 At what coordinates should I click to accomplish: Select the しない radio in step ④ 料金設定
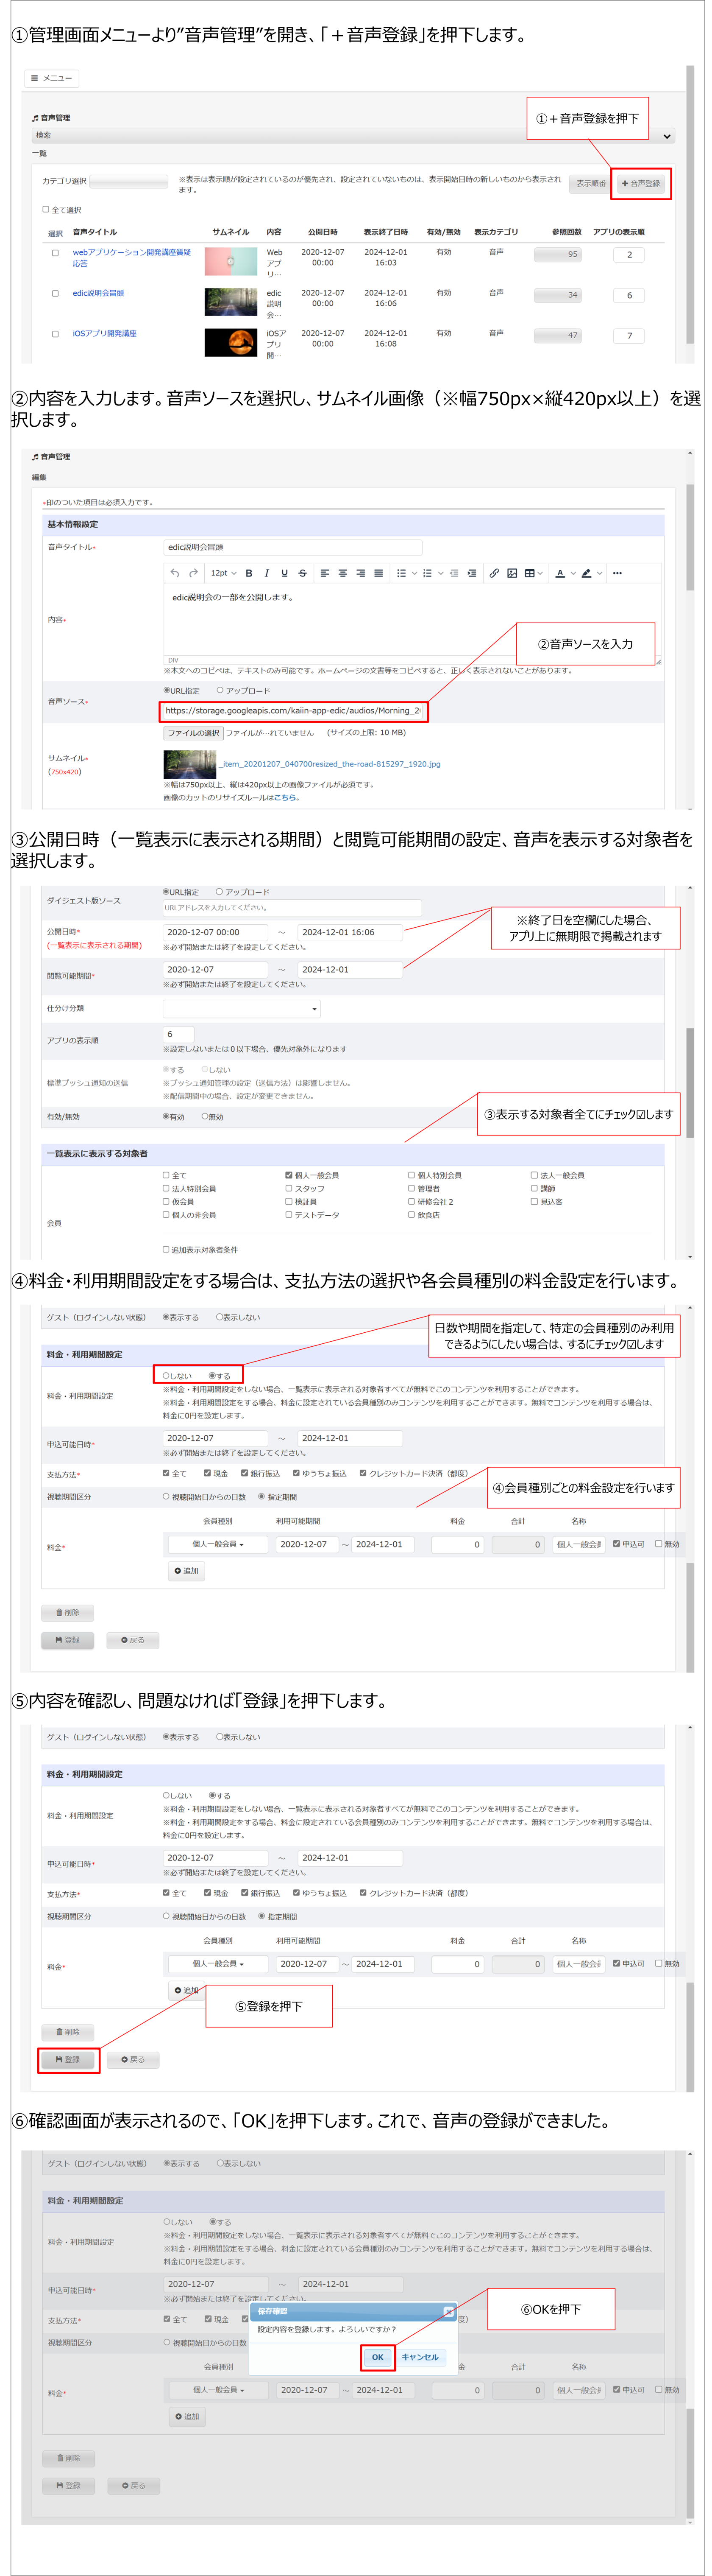pos(166,1376)
